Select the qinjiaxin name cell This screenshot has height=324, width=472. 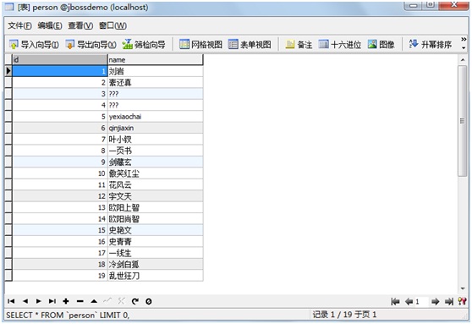pyautogui.click(x=156, y=128)
